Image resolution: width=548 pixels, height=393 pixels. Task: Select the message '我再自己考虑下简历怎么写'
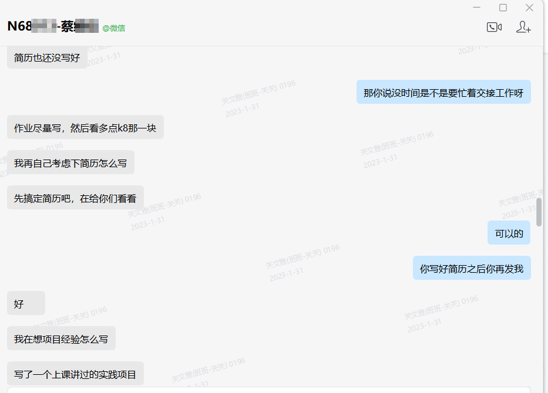point(70,163)
